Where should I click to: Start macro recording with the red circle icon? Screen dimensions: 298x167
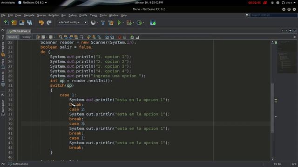pos(120,37)
